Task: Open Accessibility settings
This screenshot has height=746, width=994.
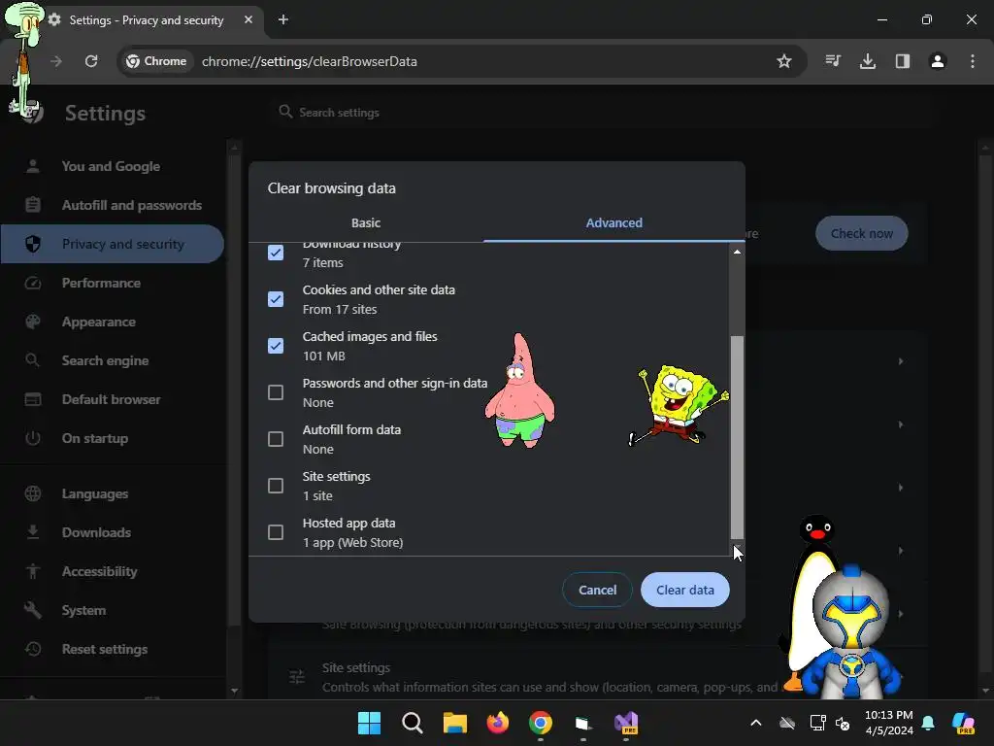Action: (112, 571)
